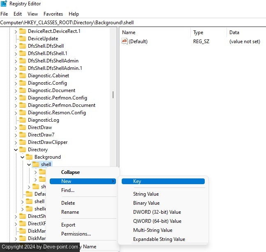Viewport: 266px width, 252px height.
Task: Click the folder icon next to Directory
Action: point(23,150)
